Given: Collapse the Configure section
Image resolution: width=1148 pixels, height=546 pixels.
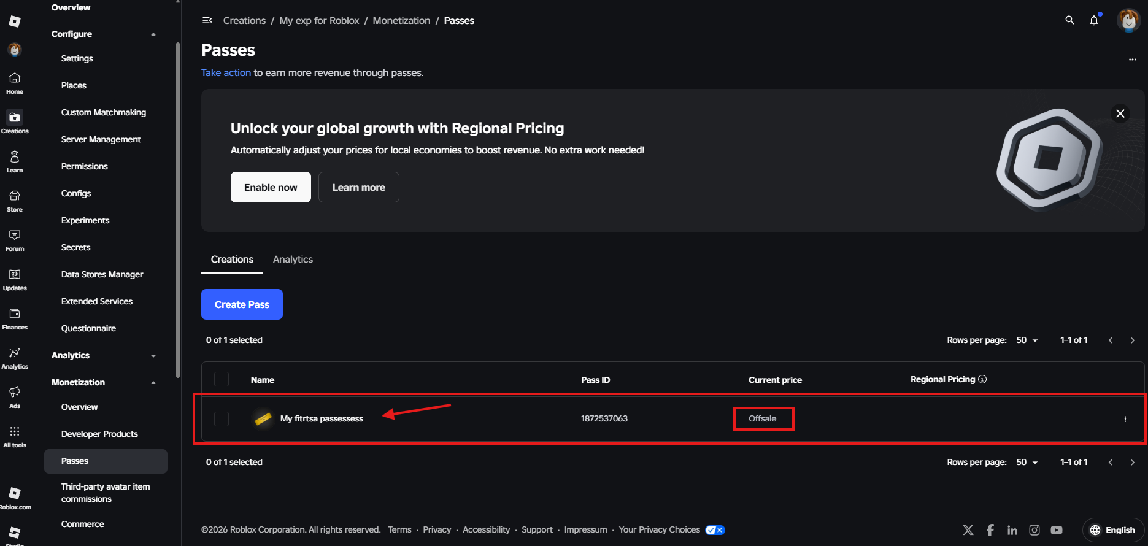Looking at the screenshot, I should (153, 34).
